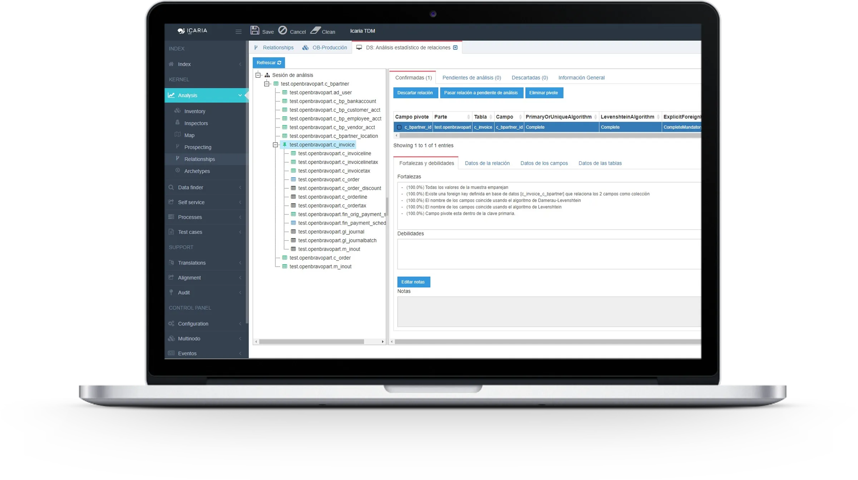This screenshot has width=858, height=480.
Task: Open Datos de la relación tab
Action: [x=487, y=163]
